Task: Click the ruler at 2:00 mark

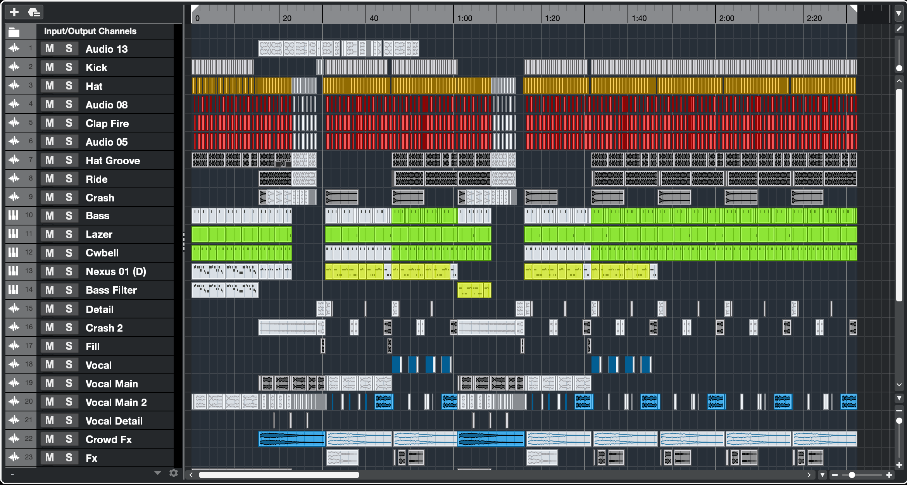Action: click(x=726, y=18)
